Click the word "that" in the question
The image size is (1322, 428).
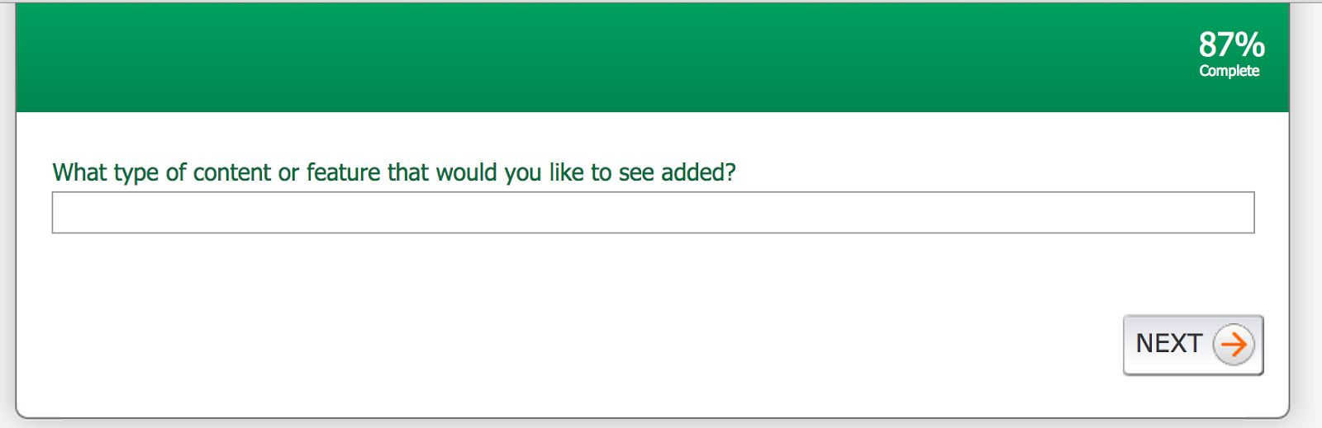(x=408, y=172)
